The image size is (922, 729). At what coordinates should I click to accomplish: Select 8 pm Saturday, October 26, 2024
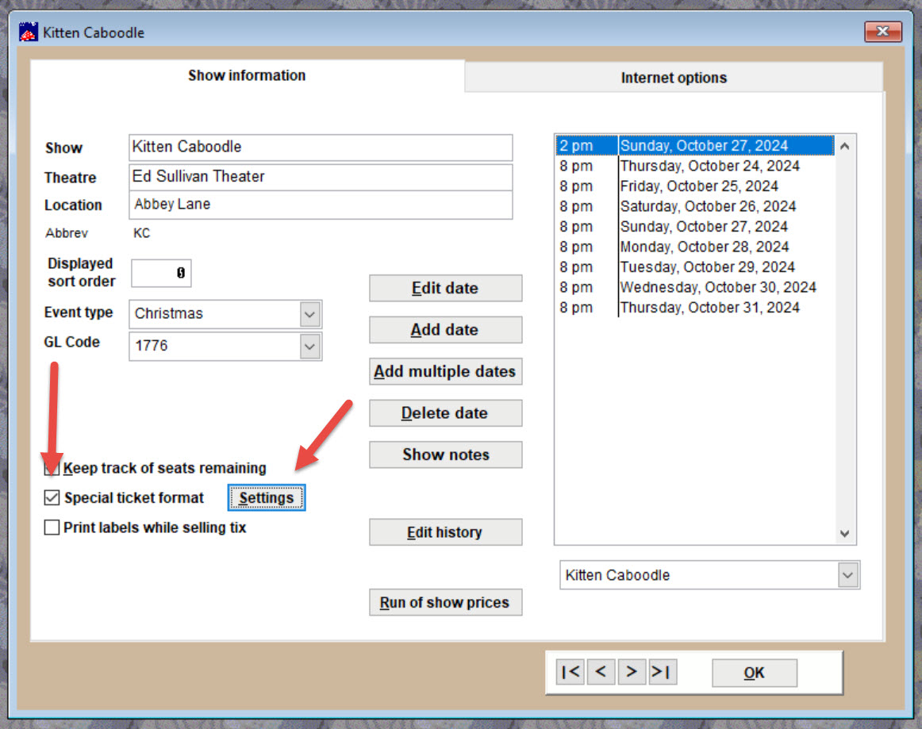(x=695, y=206)
